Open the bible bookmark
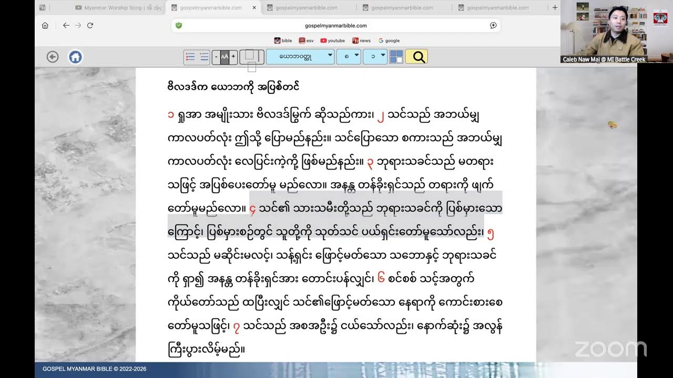This screenshot has height=378, width=673. pyautogui.click(x=283, y=40)
